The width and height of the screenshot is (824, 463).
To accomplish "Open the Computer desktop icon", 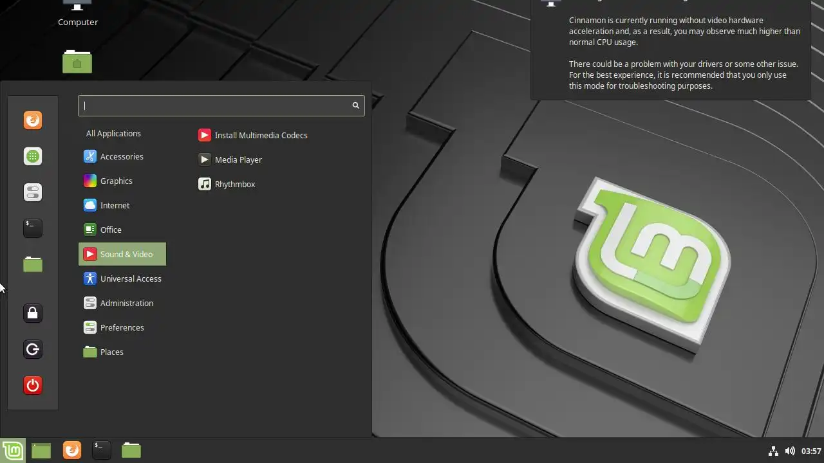I will click(78, 13).
